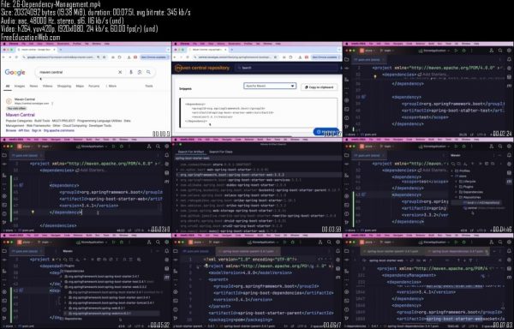Switch to the Videos tab on Google results
The width and height of the screenshot is (514, 329).
47,87
